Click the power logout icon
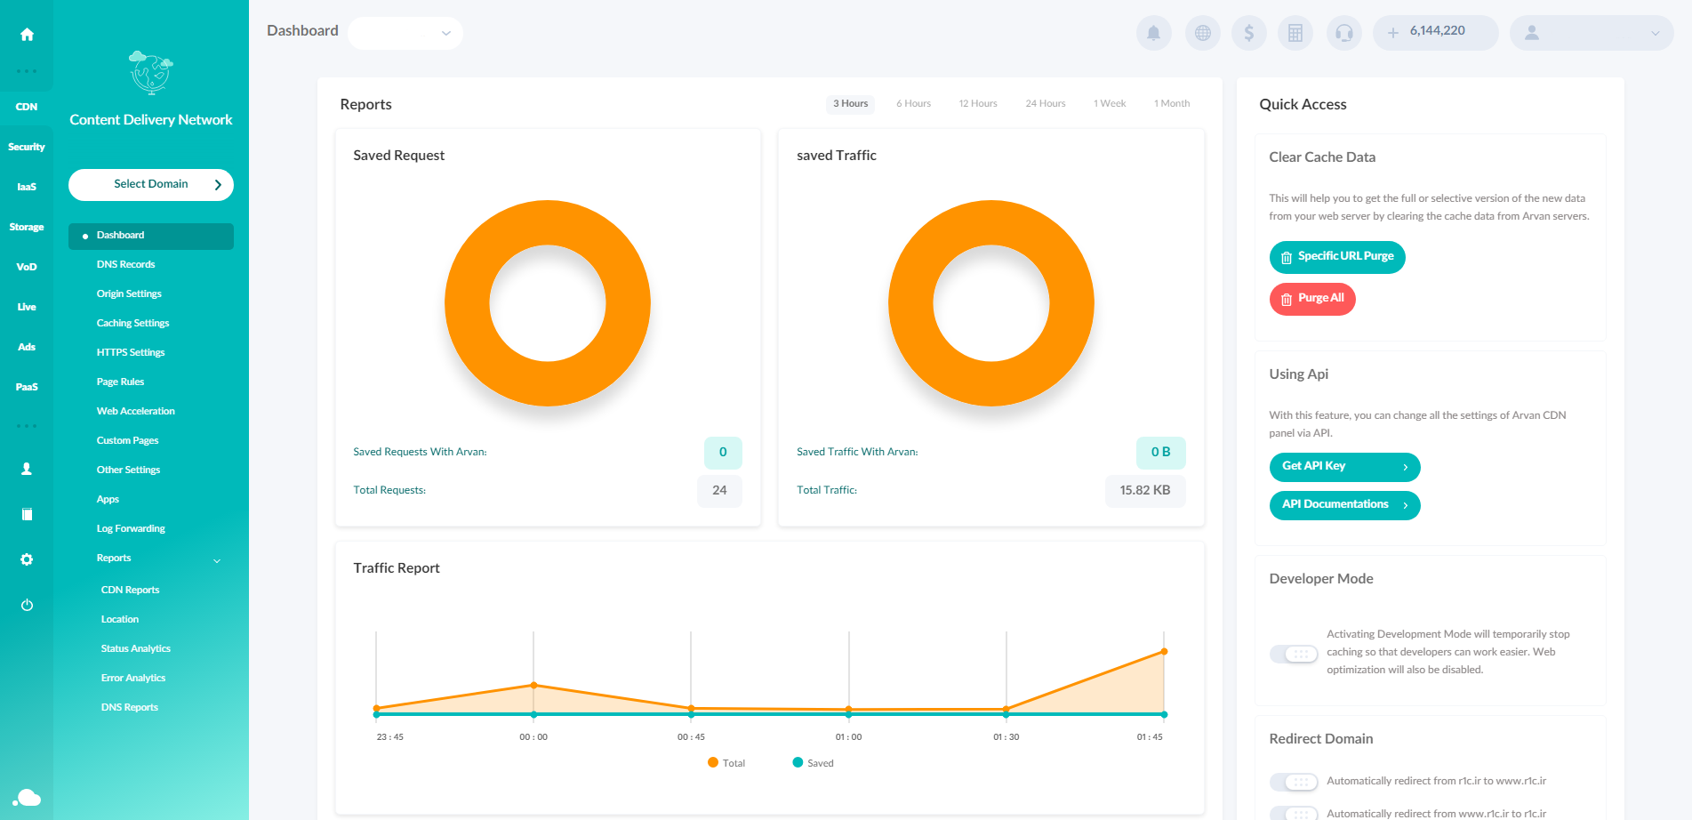The height and width of the screenshot is (820, 1692). click(27, 605)
